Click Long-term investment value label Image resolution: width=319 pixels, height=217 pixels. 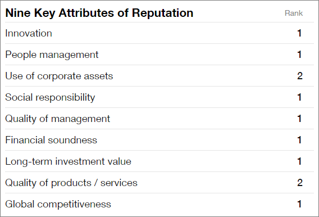[68, 161]
